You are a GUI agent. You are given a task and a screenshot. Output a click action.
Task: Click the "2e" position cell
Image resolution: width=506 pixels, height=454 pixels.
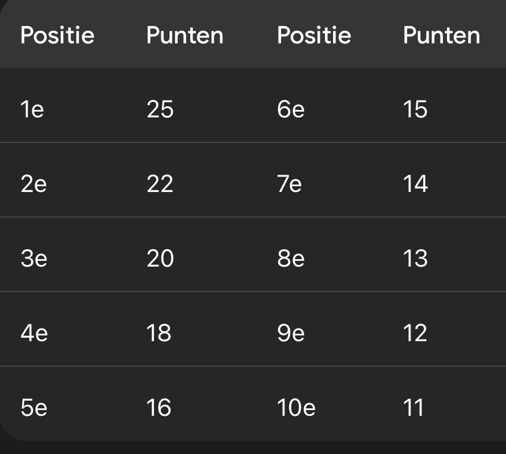[x=34, y=184]
